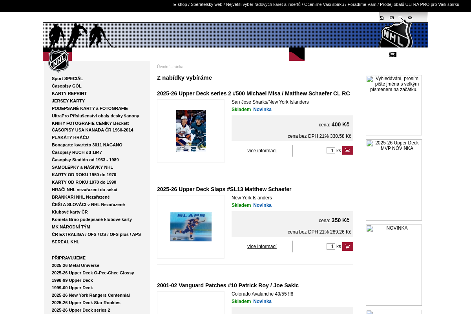The image size is (471, 314).
Task: Open 'více informací' for Misa / Schaefer card
Action: (x=262, y=151)
